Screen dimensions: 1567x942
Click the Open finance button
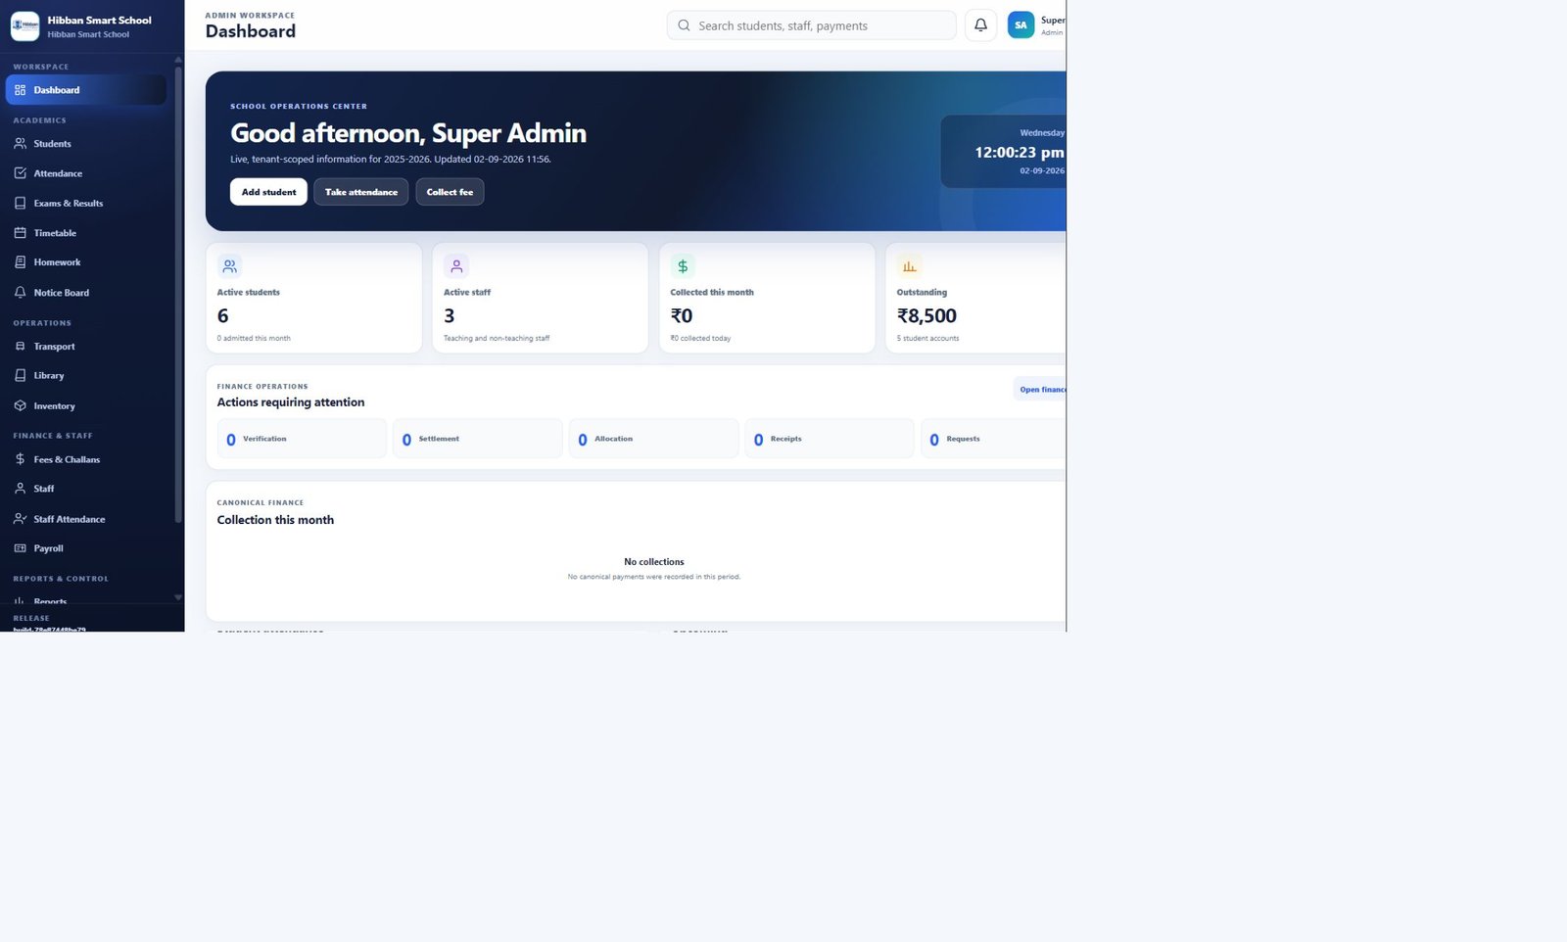pyautogui.click(x=1040, y=390)
